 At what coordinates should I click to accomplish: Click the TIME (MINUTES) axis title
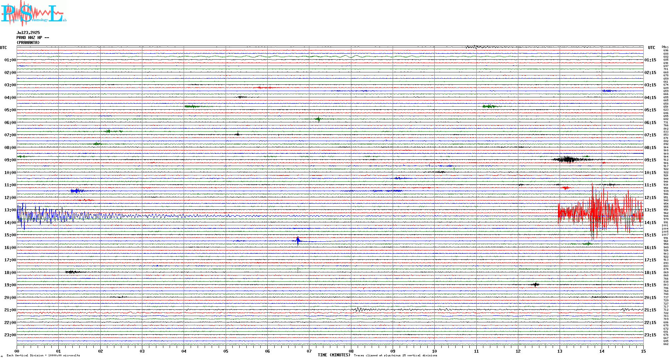(334, 355)
